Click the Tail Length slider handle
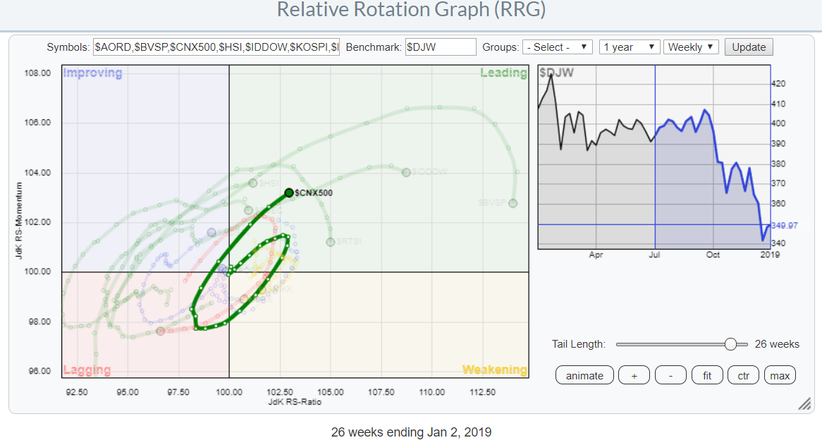822x445 pixels. click(x=731, y=344)
